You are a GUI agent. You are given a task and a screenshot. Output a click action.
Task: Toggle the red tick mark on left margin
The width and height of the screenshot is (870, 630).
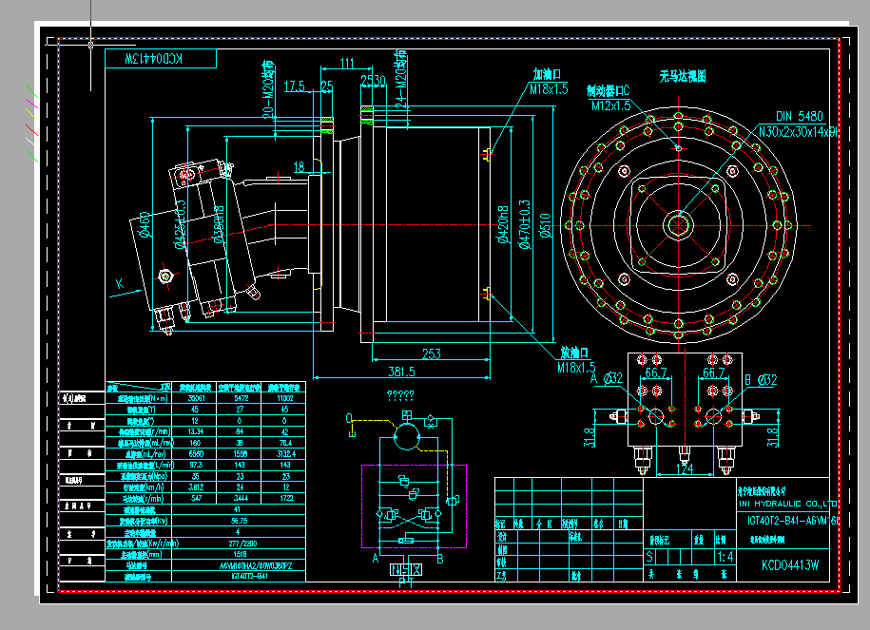tap(31, 129)
